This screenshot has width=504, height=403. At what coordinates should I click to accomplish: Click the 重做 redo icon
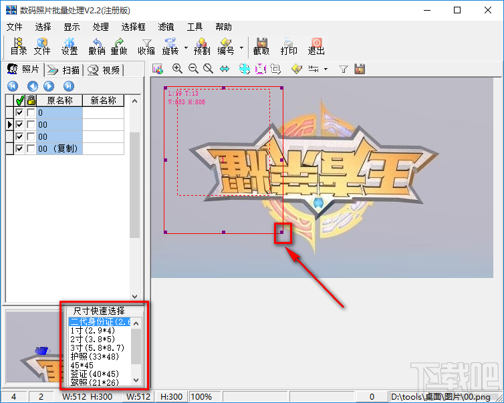pyautogui.click(x=119, y=46)
